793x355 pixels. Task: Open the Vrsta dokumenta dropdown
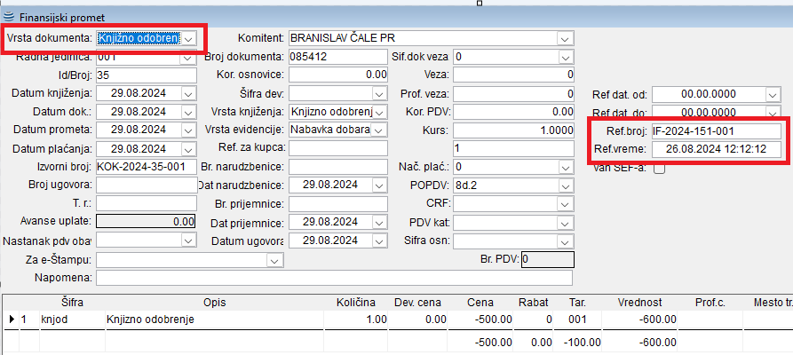pyautogui.click(x=188, y=39)
